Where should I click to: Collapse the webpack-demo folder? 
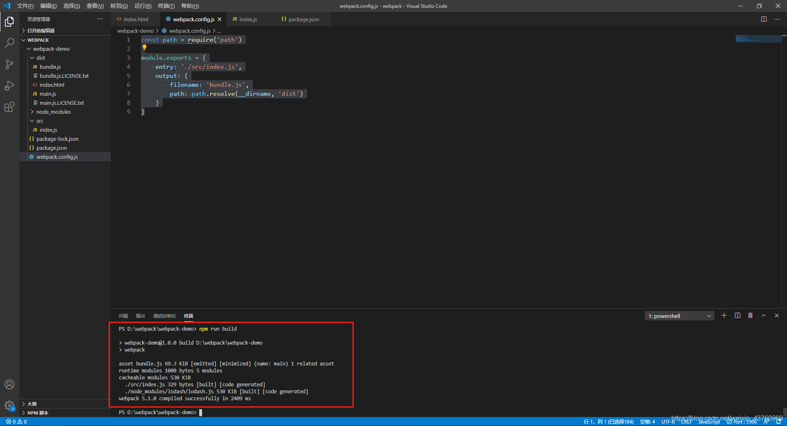click(65, 49)
